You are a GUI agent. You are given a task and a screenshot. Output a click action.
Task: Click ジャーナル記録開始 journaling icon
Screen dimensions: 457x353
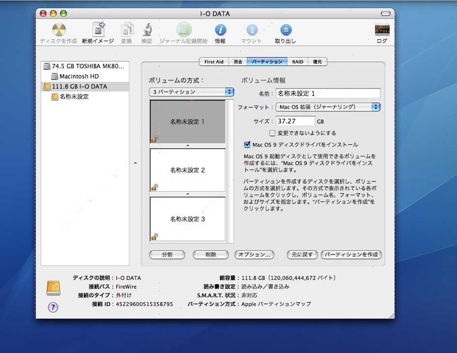point(184,30)
